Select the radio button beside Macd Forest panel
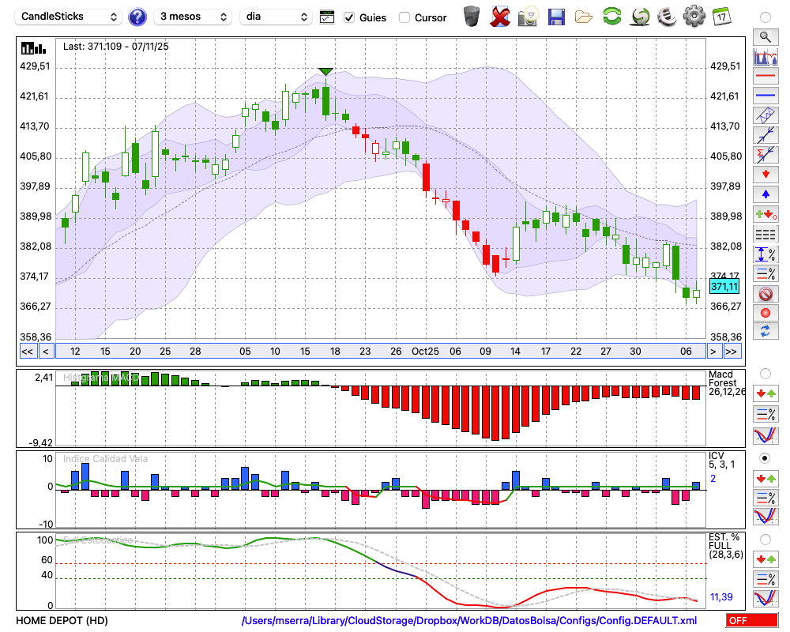This screenshot has height=632, width=790. 765,373
